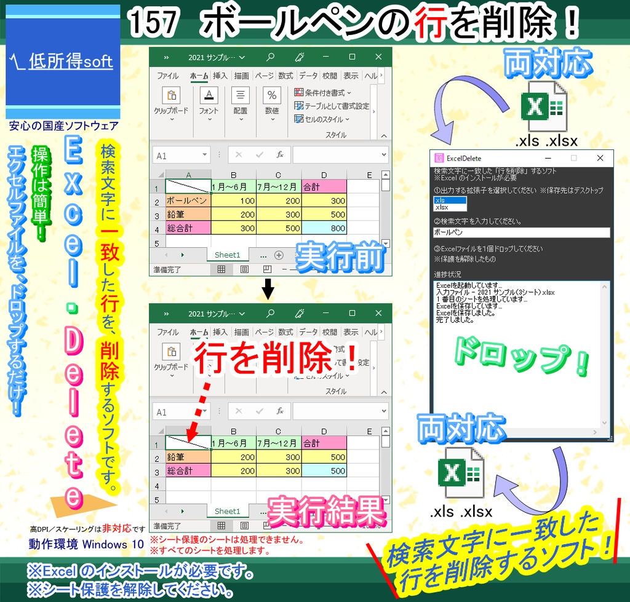Viewport: 630px width, 602px height.
Task: Click the fx Insert Function button
Action: (279, 154)
